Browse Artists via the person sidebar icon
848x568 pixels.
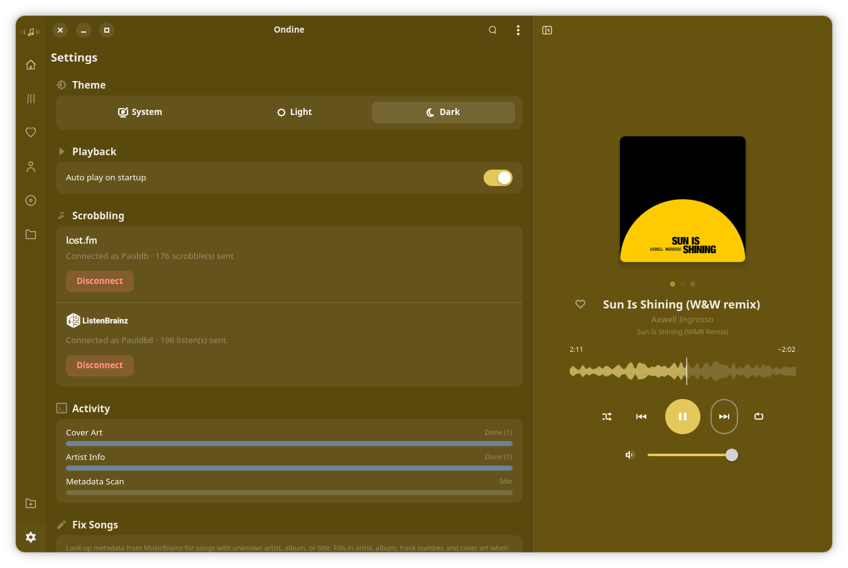pos(31,166)
